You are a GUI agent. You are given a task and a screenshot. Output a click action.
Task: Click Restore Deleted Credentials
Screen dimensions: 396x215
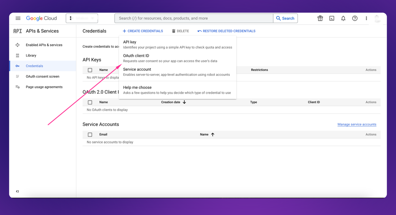click(x=226, y=31)
